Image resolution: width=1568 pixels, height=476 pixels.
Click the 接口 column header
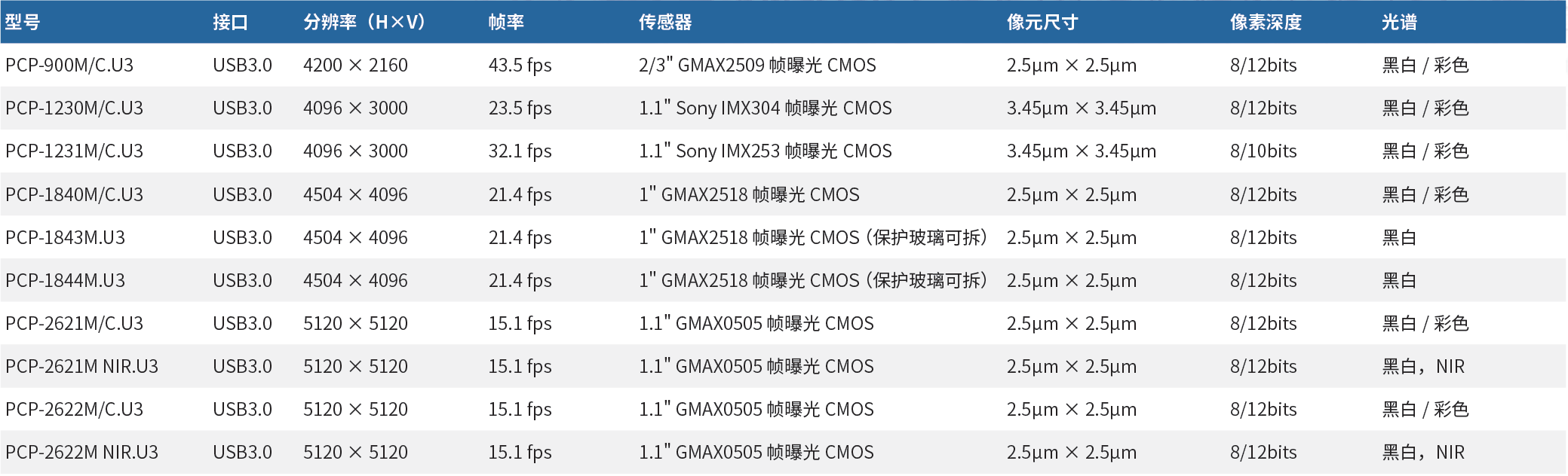(x=230, y=23)
